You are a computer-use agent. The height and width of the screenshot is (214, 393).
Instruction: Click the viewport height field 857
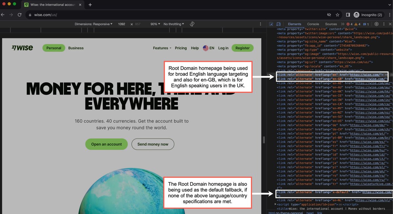[138, 24]
